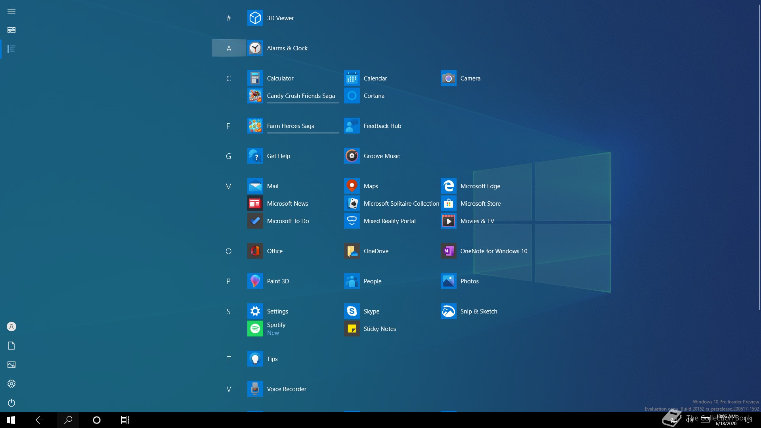Open the OneDrive icon
This screenshot has width=761, height=428.
point(352,251)
